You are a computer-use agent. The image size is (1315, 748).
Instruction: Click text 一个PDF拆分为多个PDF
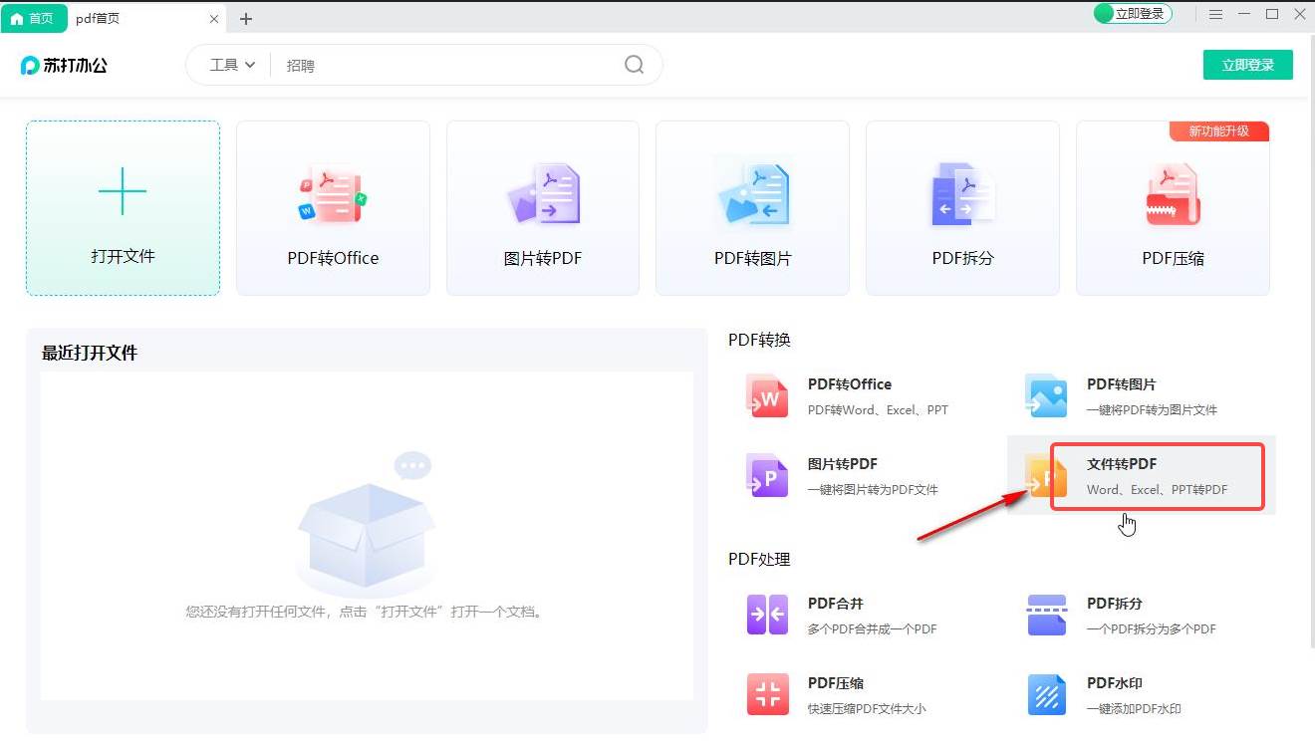click(1151, 628)
